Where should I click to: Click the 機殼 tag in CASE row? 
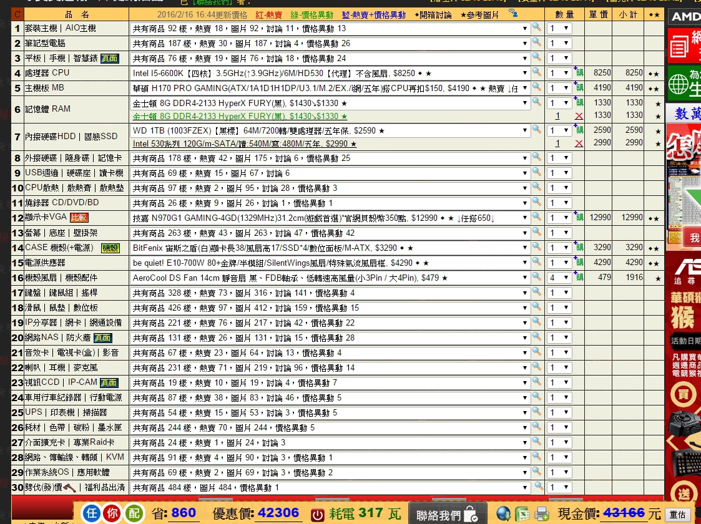tap(110, 248)
